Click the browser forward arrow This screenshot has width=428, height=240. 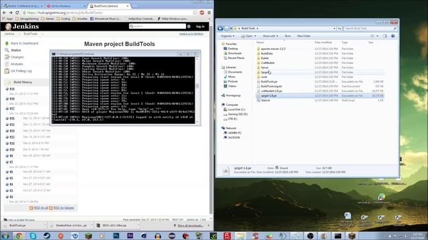click(x=11, y=13)
